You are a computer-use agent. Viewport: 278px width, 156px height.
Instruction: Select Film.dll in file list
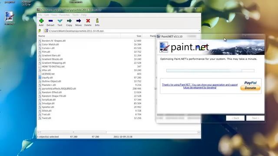46,52
